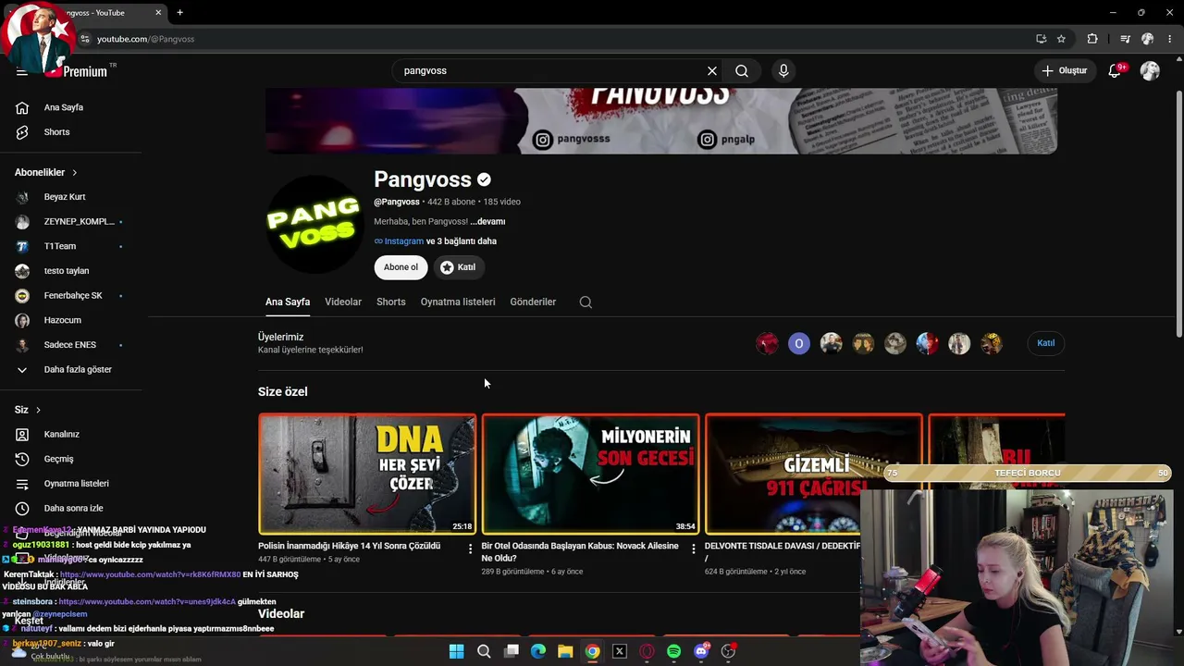Click the page vertical scrollbar
1184x666 pixels.
1178,213
